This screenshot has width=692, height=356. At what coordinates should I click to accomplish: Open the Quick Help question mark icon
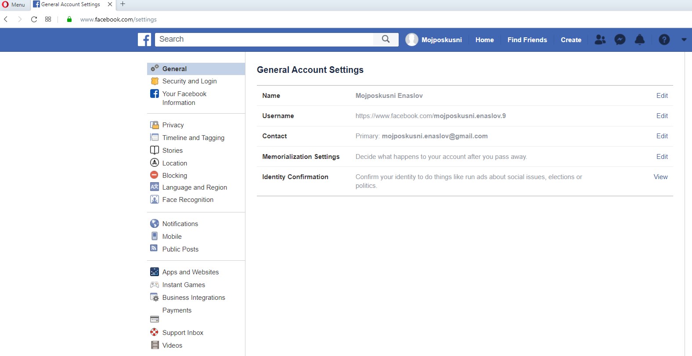click(664, 40)
